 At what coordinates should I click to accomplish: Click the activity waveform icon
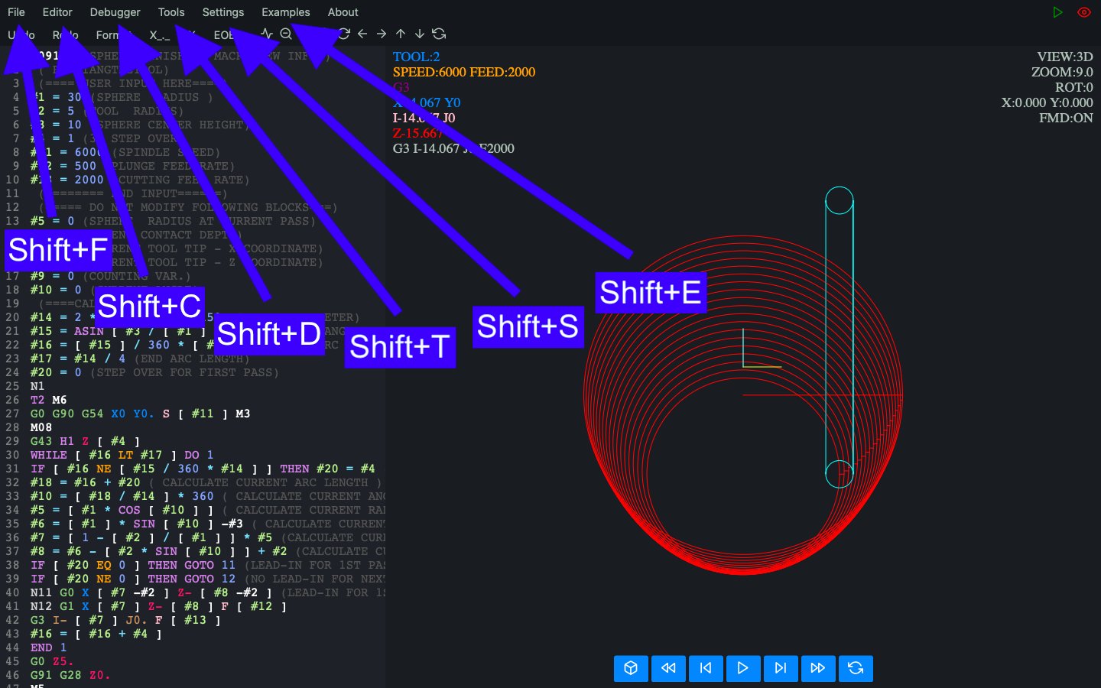pos(266,34)
